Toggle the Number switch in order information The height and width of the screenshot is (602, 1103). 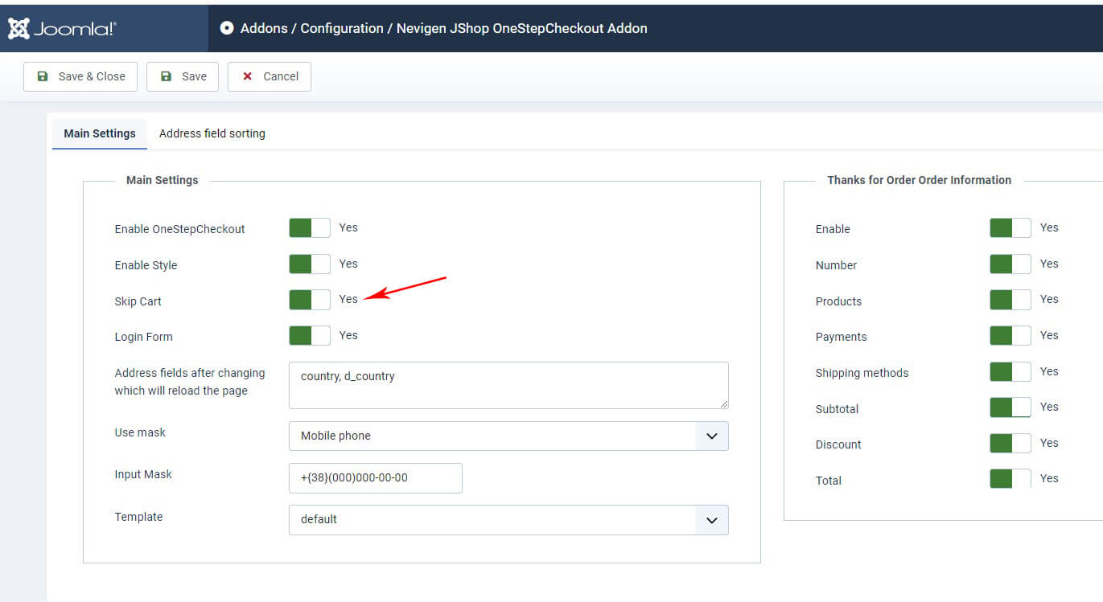tap(1010, 264)
